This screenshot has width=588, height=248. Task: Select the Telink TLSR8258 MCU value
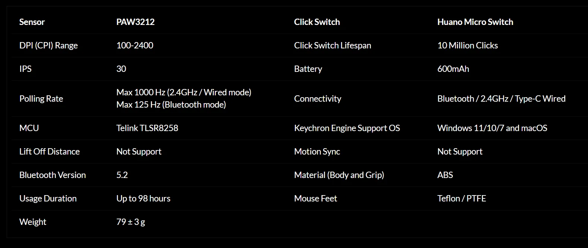pyautogui.click(x=147, y=128)
